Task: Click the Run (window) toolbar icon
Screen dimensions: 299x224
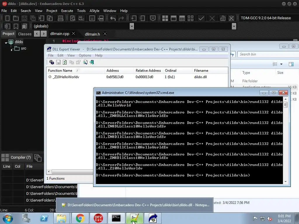Action: tap(173, 18)
